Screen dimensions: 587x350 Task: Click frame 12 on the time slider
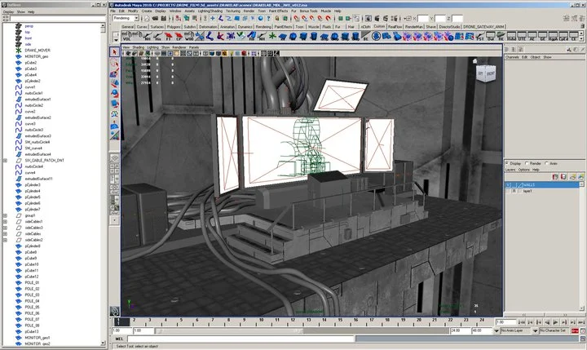click(293, 321)
